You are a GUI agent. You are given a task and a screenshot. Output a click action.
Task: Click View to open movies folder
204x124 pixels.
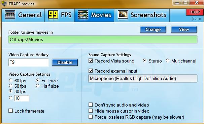[184, 30]
